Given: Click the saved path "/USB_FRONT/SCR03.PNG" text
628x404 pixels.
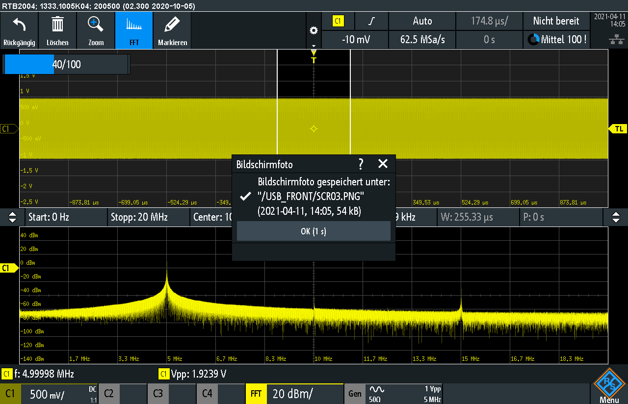Looking at the screenshot, I should (x=311, y=196).
